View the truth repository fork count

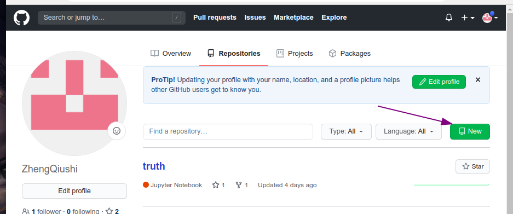click(x=242, y=185)
